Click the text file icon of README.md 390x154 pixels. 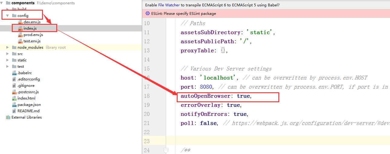[x=14, y=111]
